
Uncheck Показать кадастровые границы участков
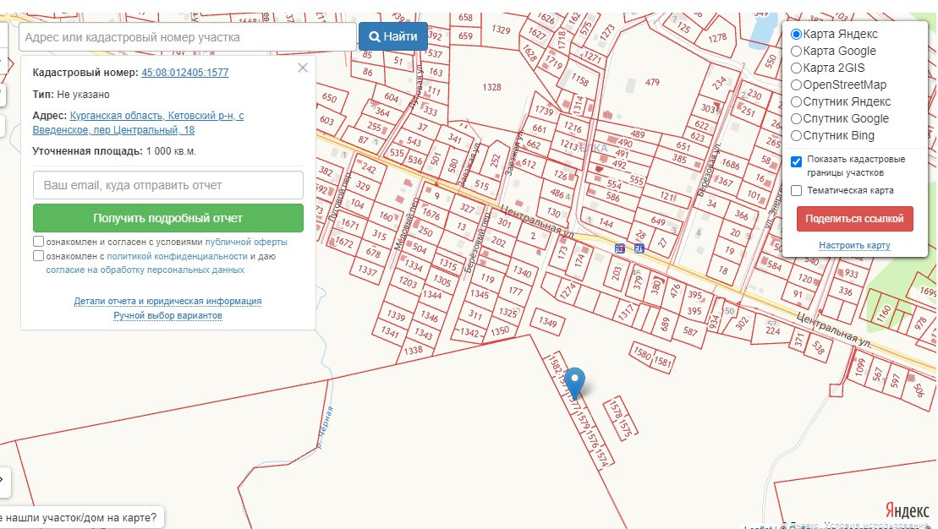796,161
